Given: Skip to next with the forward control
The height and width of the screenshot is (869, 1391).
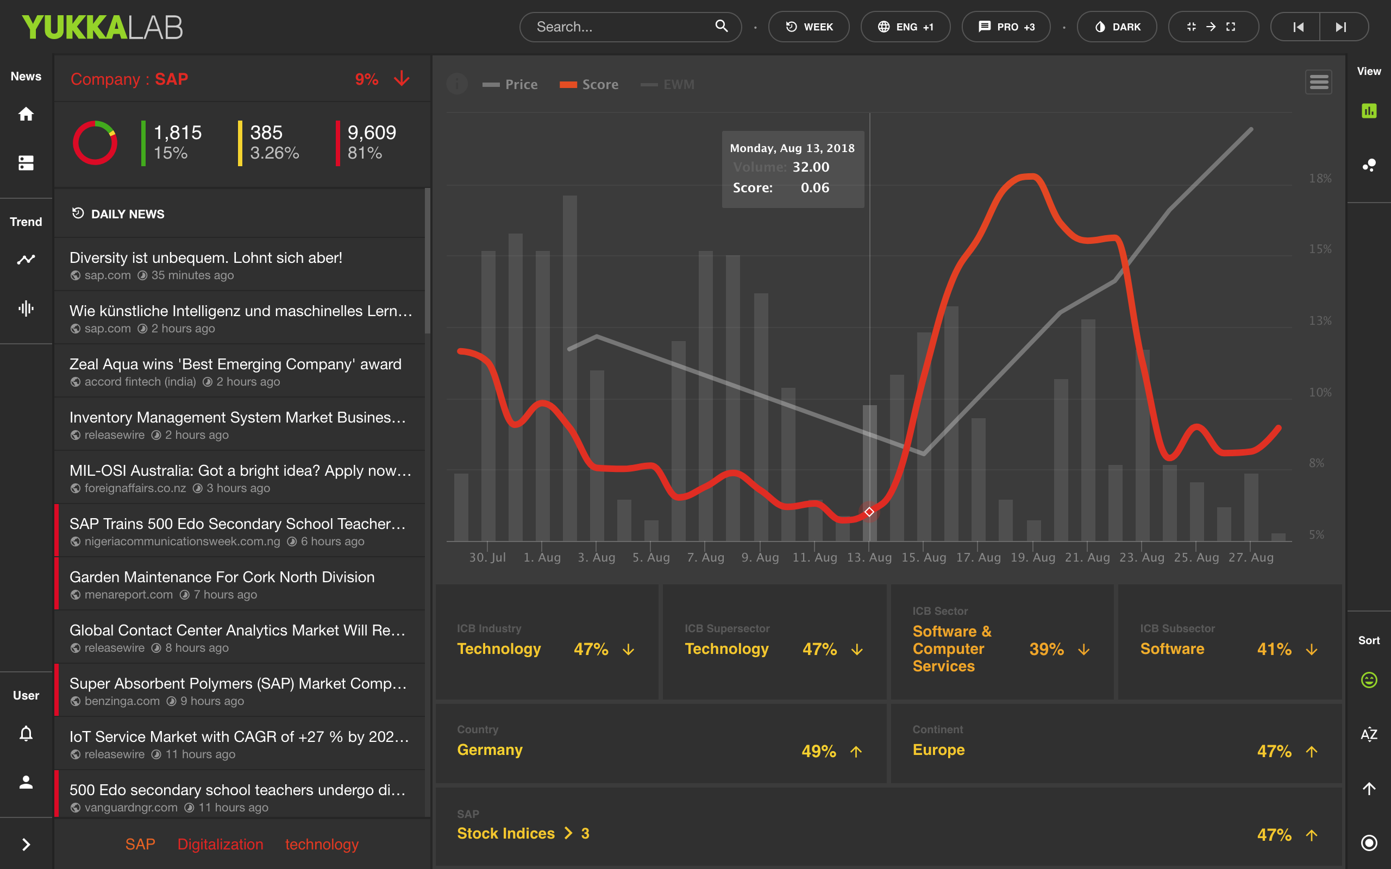Looking at the screenshot, I should pyautogui.click(x=1342, y=27).
